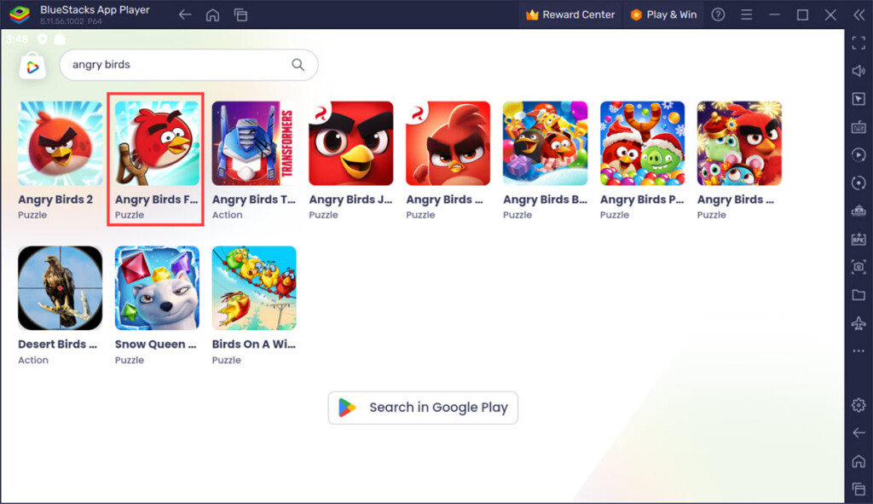
Task: Open the help question mark icon
Action: coord(718,15)
